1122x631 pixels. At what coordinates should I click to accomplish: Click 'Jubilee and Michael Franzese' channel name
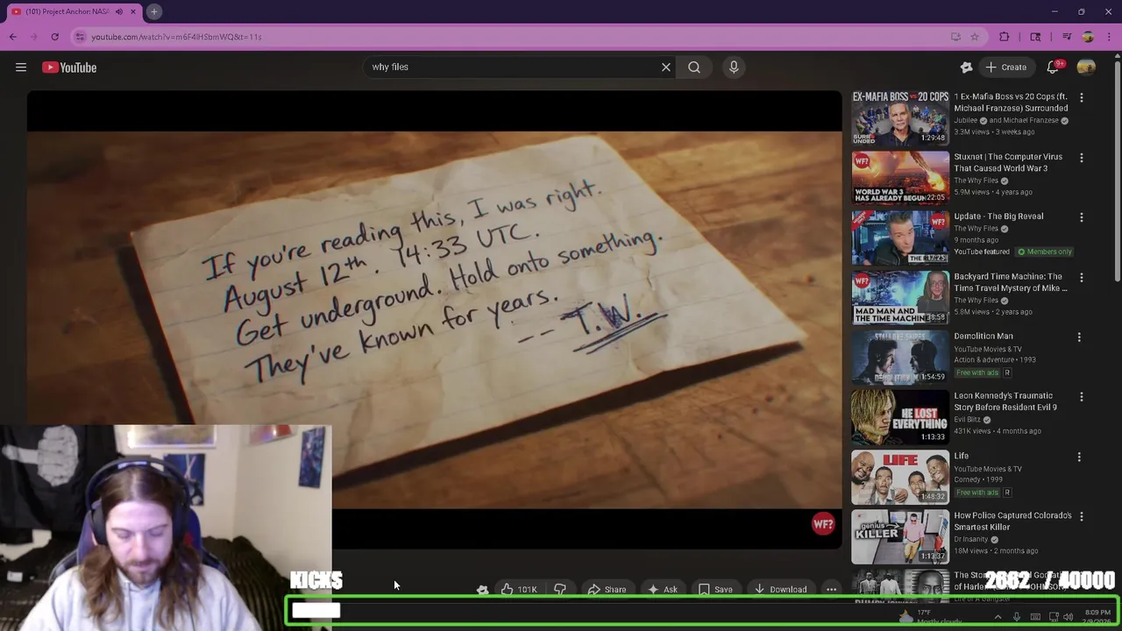(x=1005, y=120)
